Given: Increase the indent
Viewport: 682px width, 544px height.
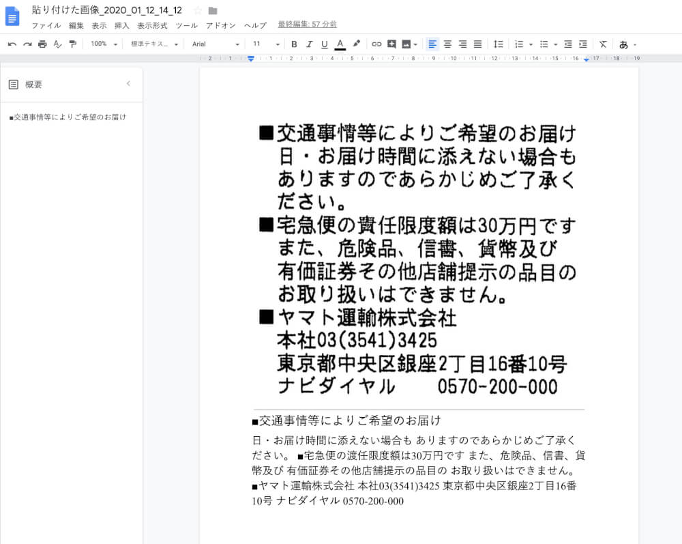Looking at the screenshot, I should [583, 44].
